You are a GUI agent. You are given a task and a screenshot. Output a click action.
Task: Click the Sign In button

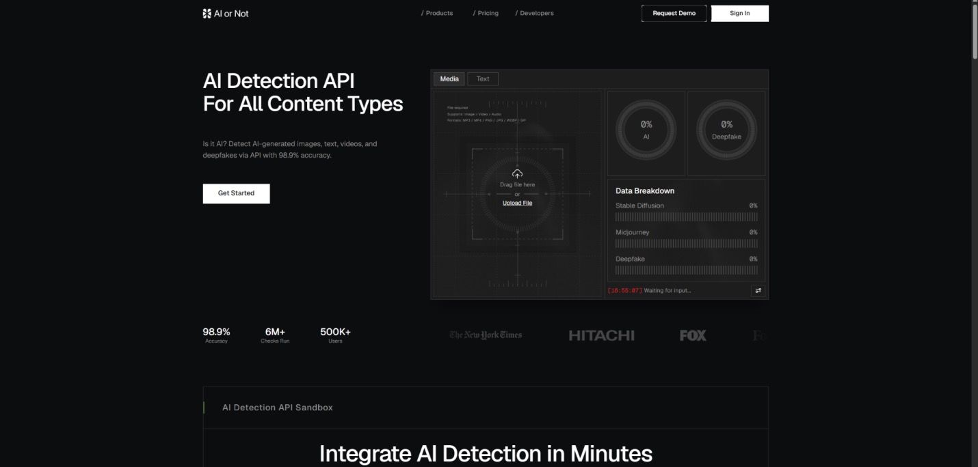coord(740,13)
